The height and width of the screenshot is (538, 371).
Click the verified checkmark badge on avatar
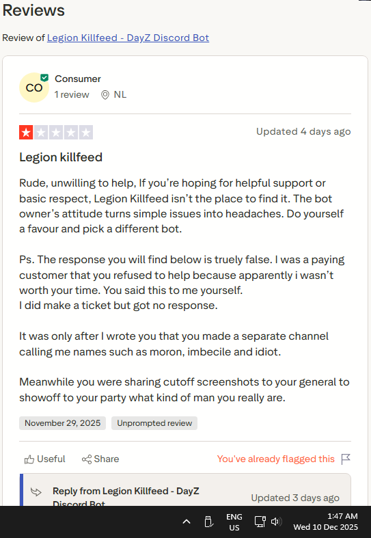click(44, 78)
